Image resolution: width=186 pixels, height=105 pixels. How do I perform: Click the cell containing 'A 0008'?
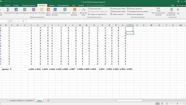[80, 69]
